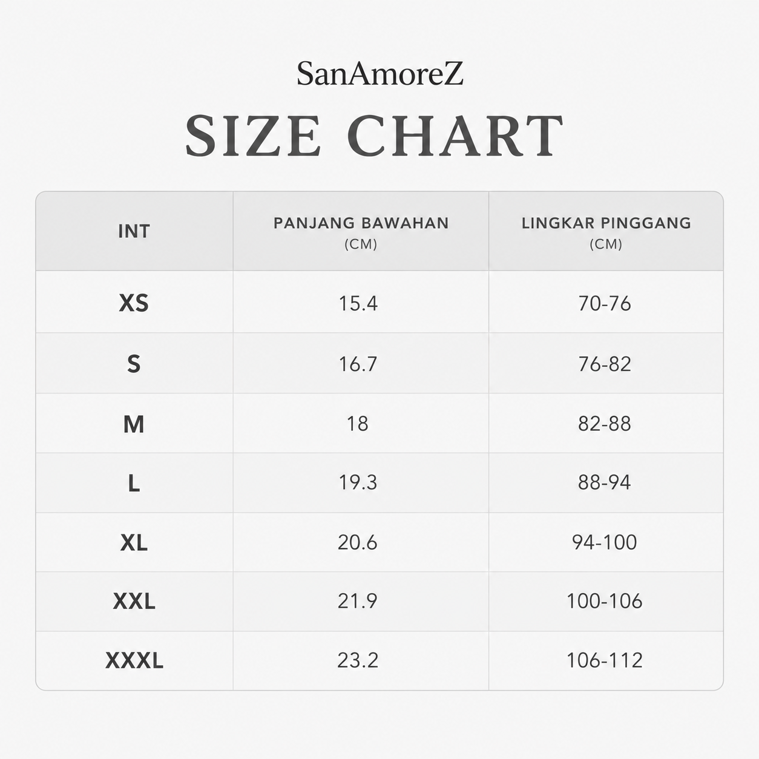Click the 88-94 waist value
This screenshot has width=759, height=759.
click(x=604, y=482)
